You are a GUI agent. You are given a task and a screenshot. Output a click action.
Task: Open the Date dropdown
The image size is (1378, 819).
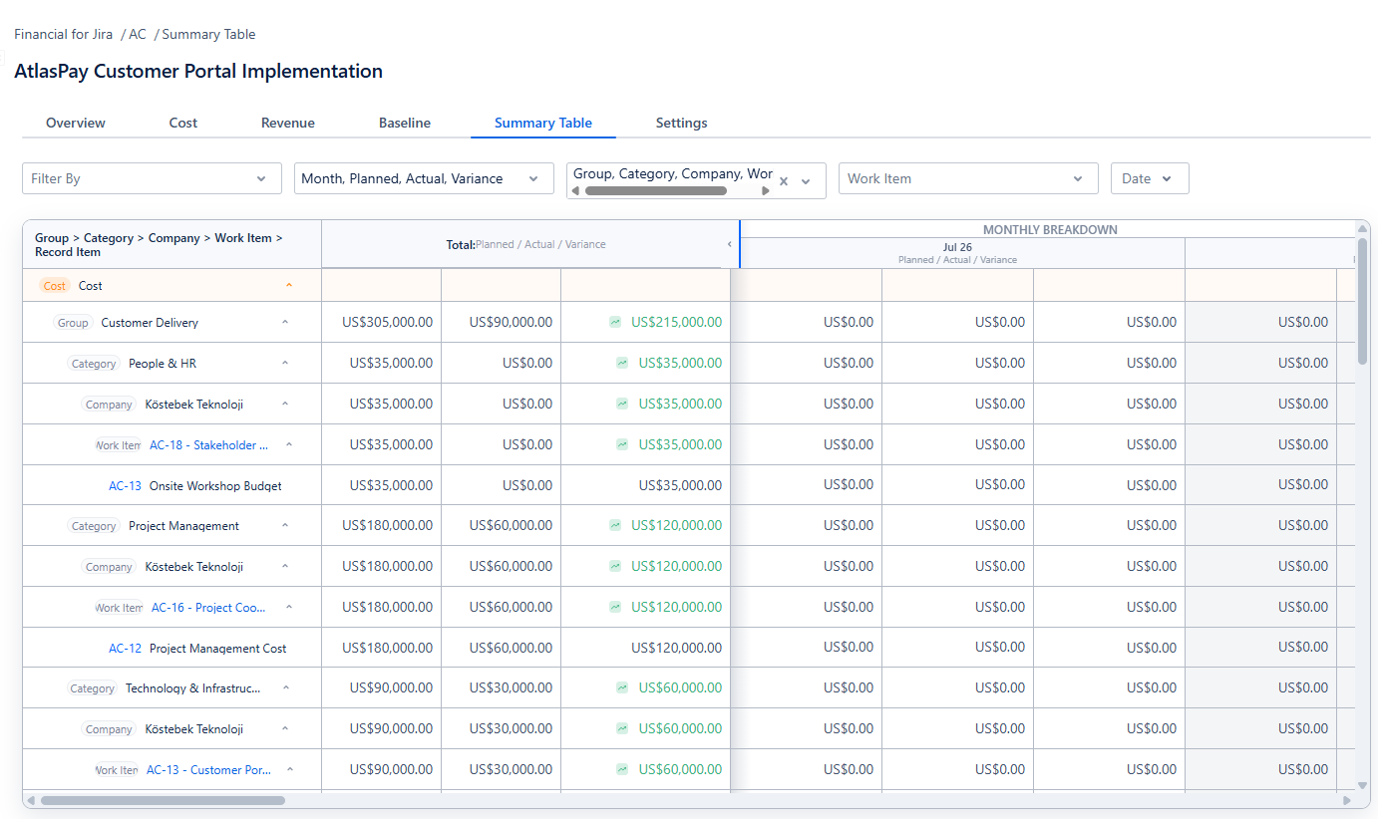[x=1150, y=179]
